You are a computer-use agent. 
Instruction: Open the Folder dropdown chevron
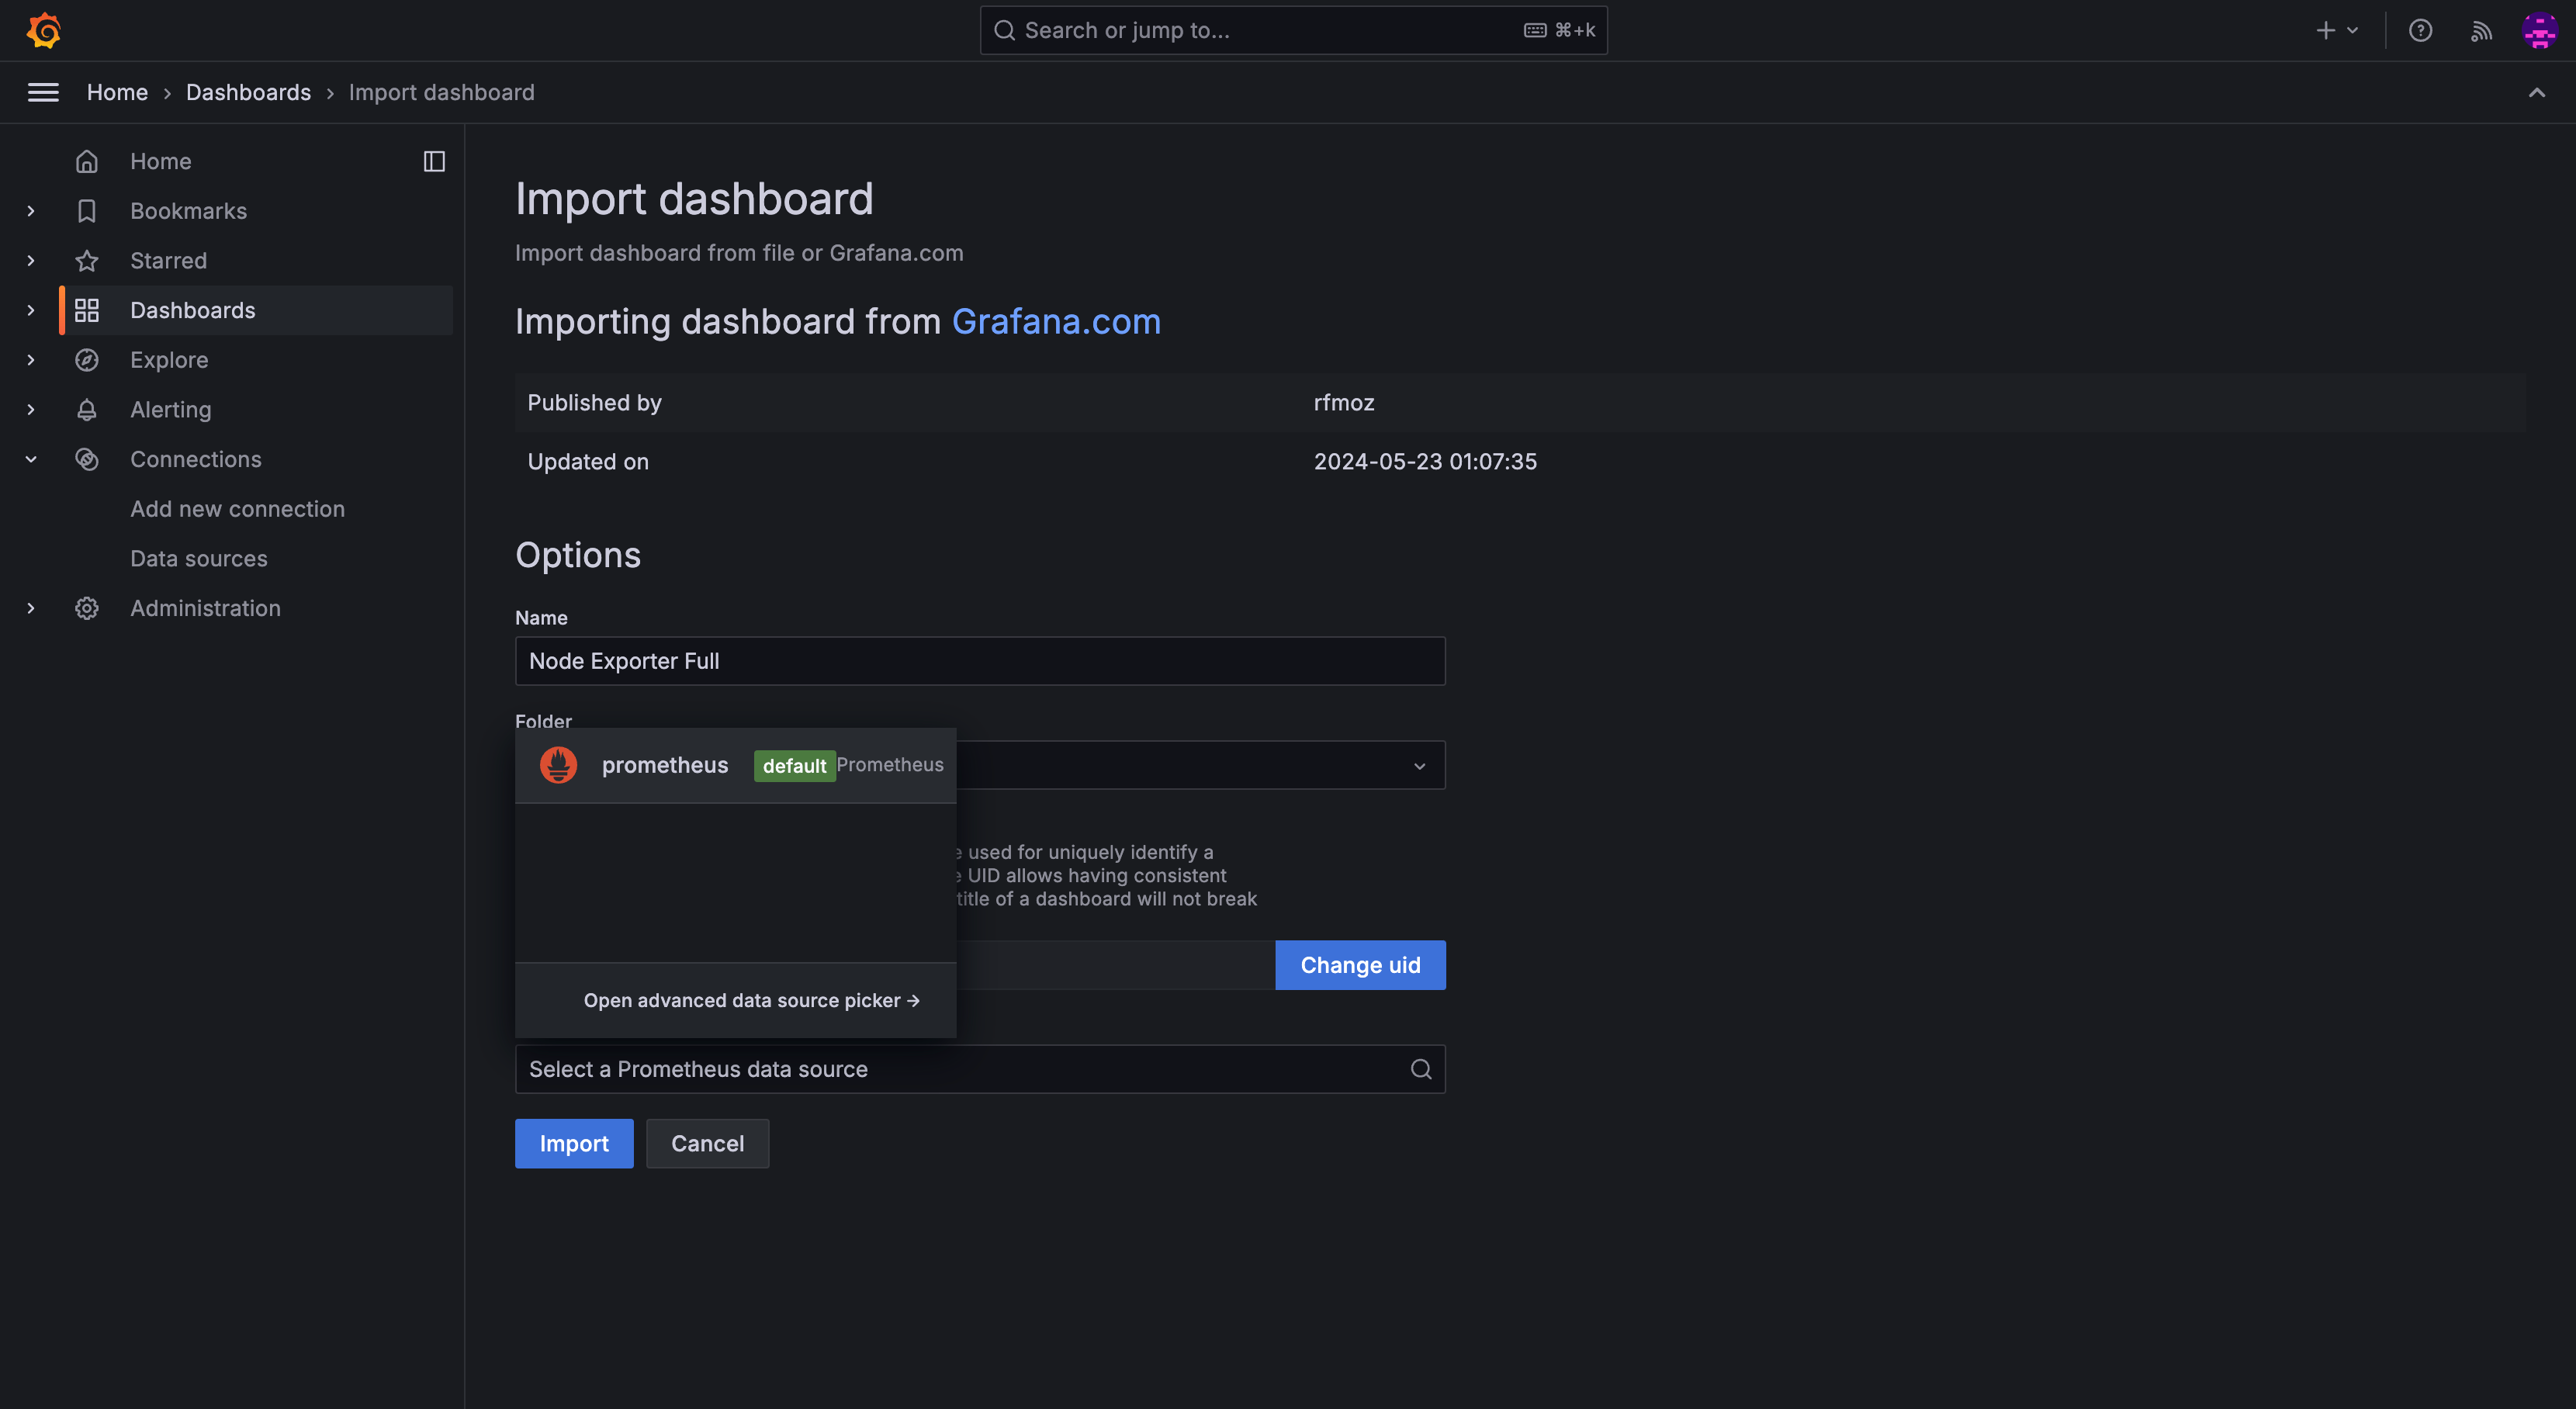[x=1419, y=766]
